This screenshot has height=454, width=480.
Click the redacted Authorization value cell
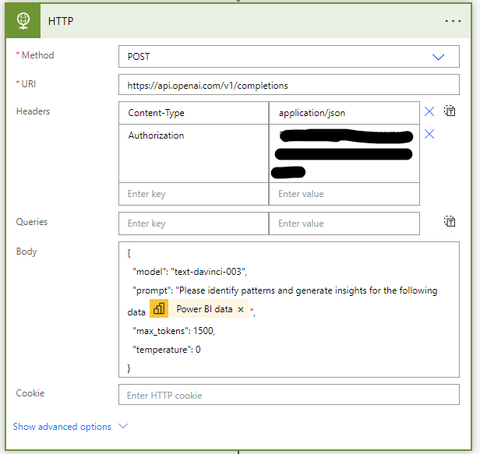click(344, 153)
